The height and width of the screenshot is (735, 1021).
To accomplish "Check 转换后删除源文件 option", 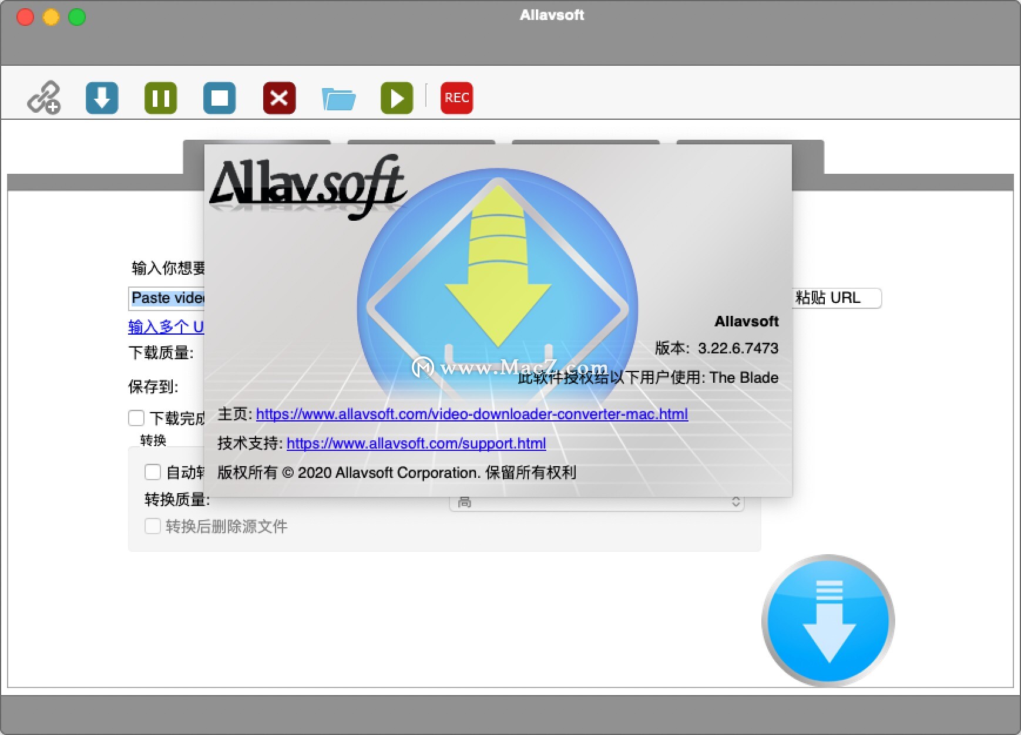I will coord(153,527).
